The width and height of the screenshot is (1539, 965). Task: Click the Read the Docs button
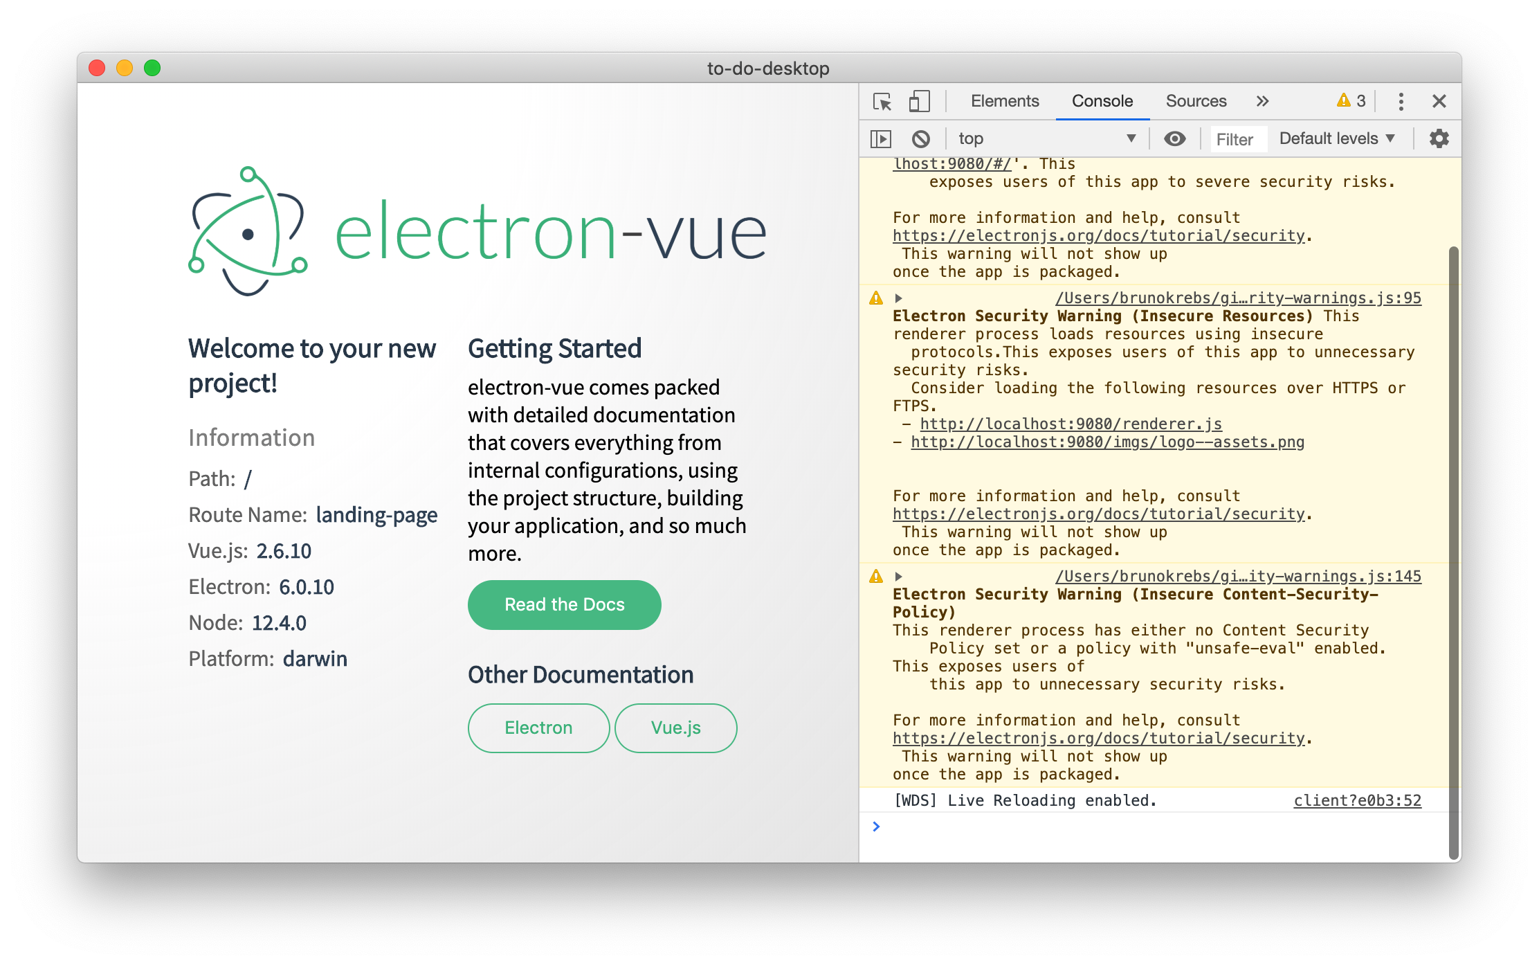click(564, 605)
